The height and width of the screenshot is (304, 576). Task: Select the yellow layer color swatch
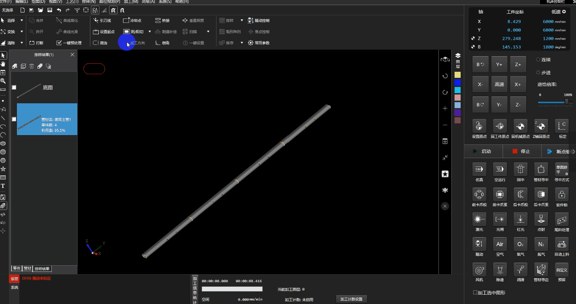click(x=457, y=75)
